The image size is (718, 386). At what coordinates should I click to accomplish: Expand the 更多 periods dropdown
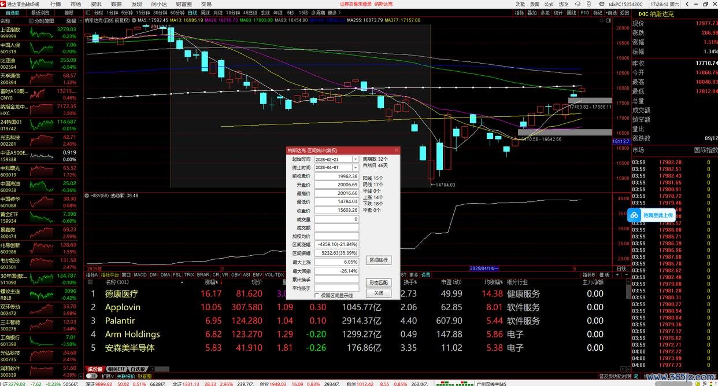click(x=333, y=12)
